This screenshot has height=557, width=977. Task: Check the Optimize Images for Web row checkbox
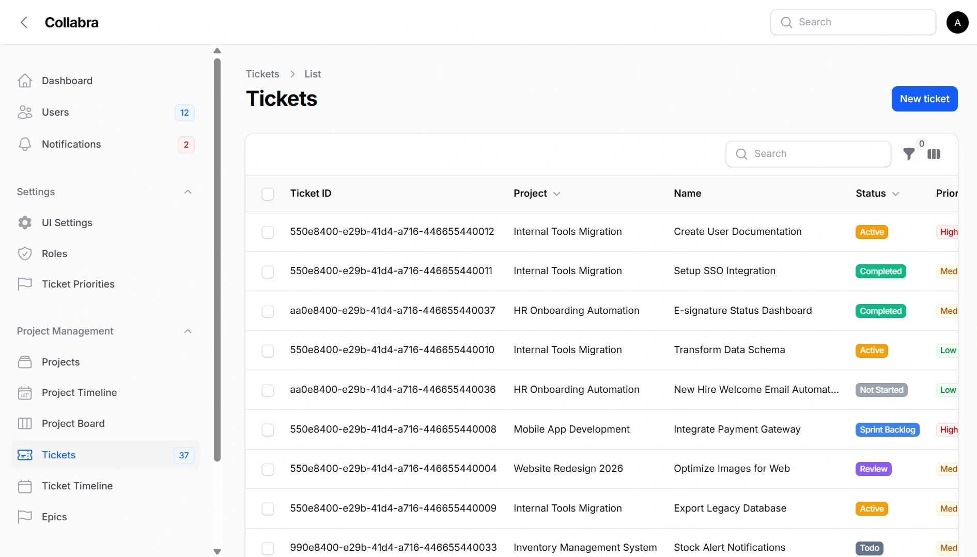pyautogui.click(x=268, y=469)
